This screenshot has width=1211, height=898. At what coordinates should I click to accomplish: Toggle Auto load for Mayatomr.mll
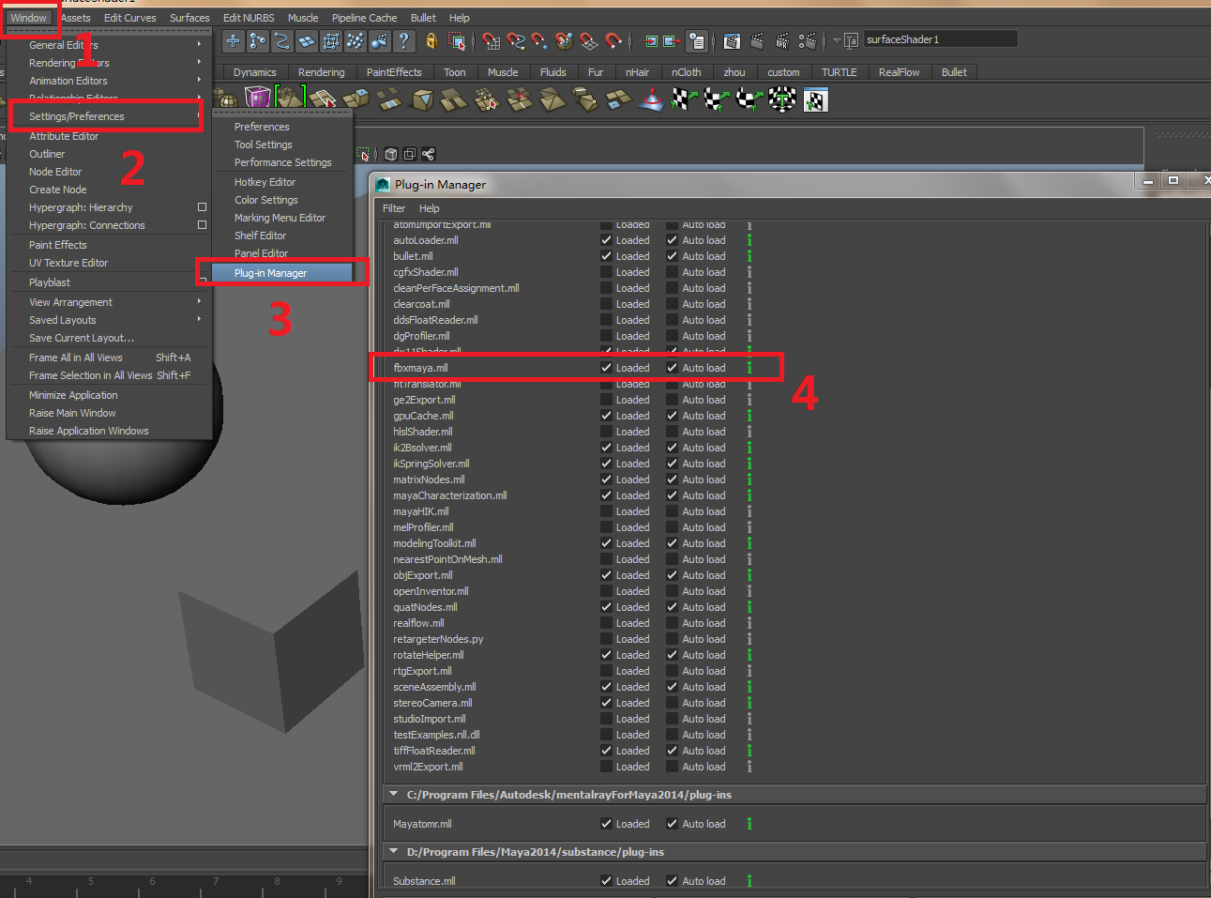click(672, 824)
